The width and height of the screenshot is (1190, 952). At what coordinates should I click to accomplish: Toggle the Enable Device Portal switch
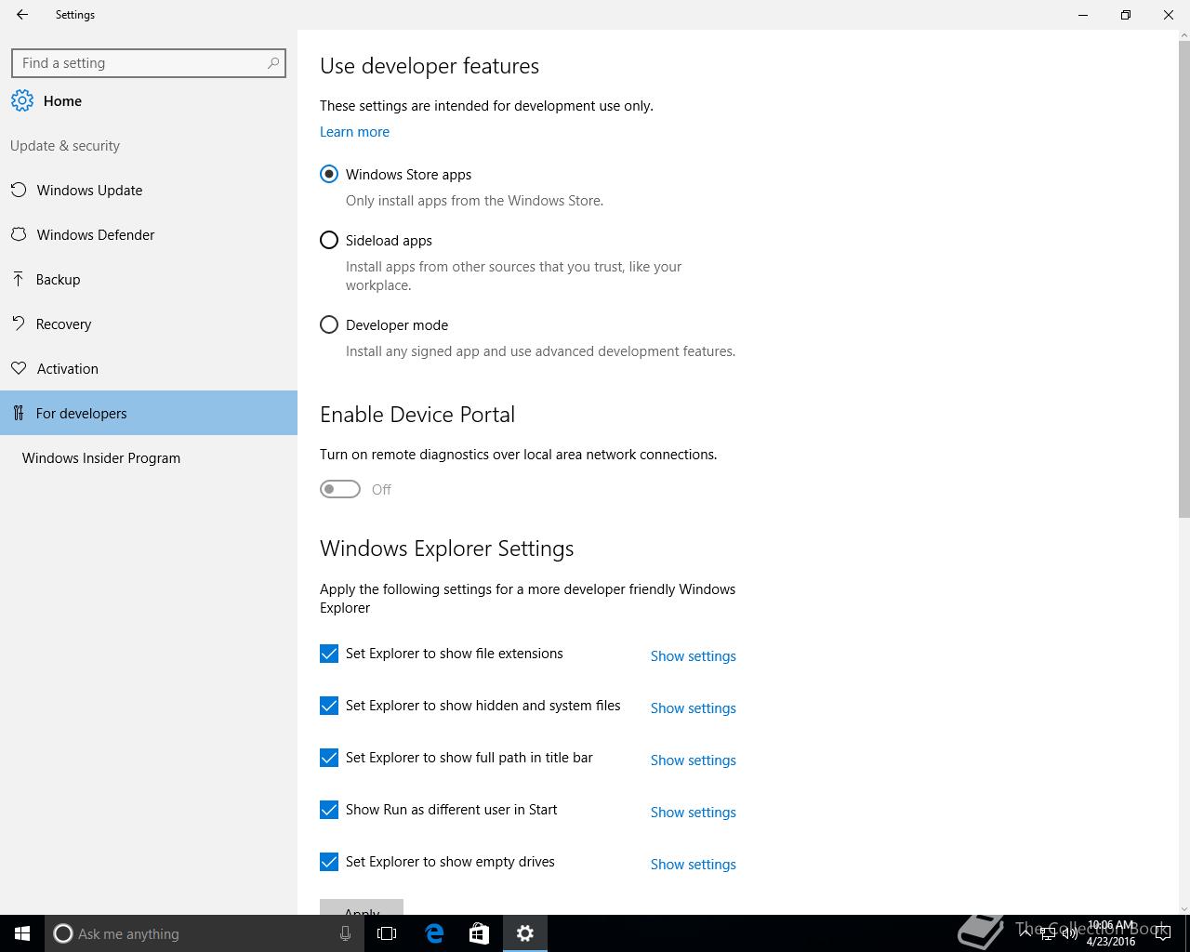(340, 489)
